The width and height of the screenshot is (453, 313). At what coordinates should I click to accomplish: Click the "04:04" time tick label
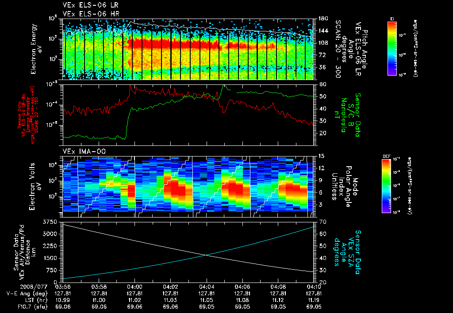click(x=206, y=287)
